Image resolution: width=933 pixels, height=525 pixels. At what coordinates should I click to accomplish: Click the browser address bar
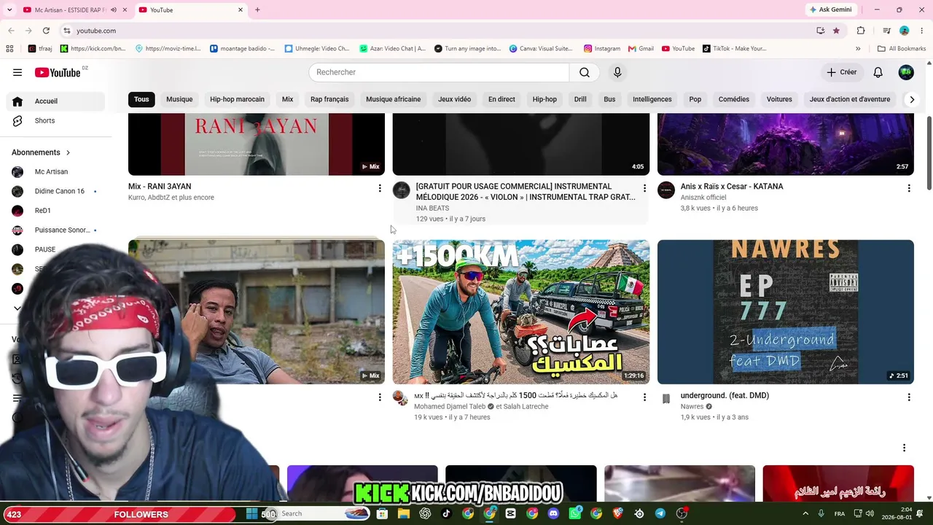tap(437, 31)
